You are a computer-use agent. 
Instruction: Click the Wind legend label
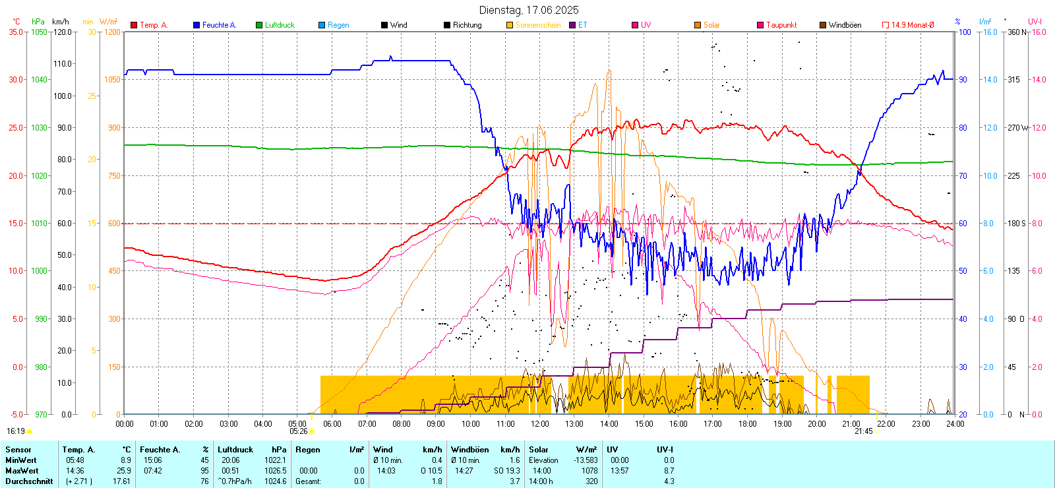pos(398,25)
